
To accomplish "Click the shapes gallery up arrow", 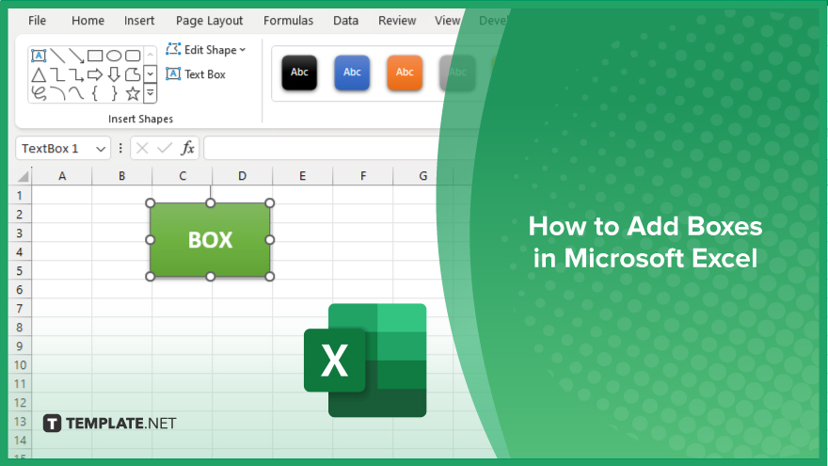I will (151, 55).
